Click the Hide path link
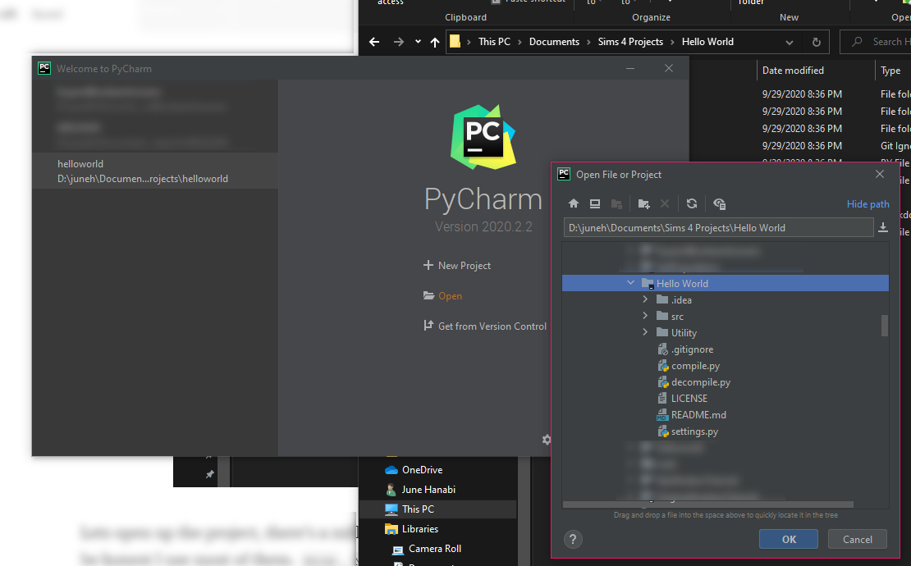This screenshot has width=911, height=566. [x=868, y=203]
